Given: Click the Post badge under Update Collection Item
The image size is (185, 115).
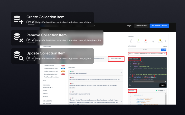Looking at the screenshot, I should 31,59.
